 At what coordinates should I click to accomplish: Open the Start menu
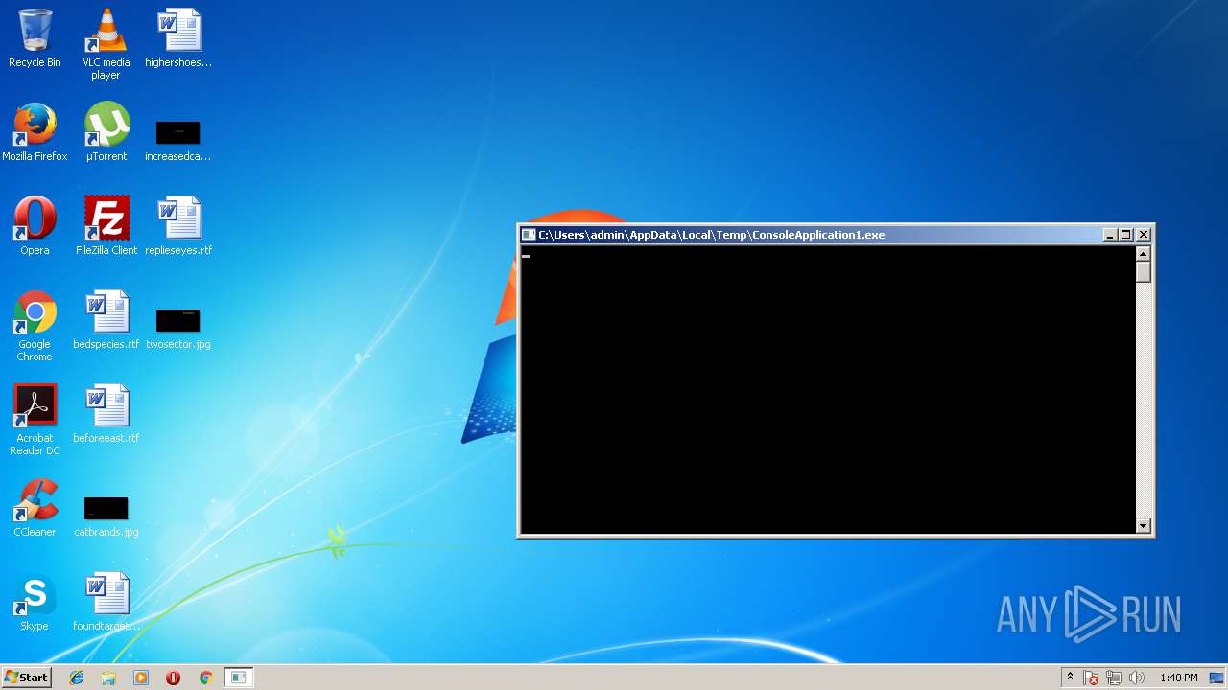pyautogui.click(x=26, y=678)
